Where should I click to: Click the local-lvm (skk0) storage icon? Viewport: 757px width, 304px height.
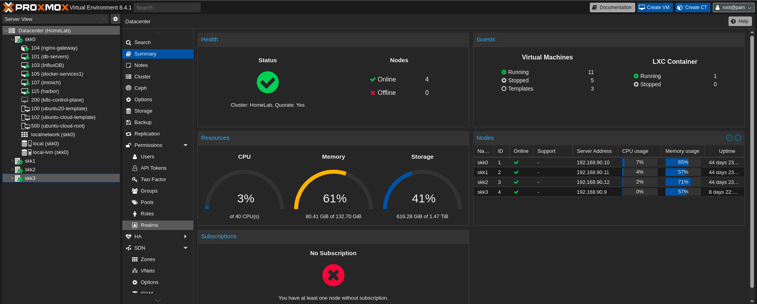click(26, 152)
